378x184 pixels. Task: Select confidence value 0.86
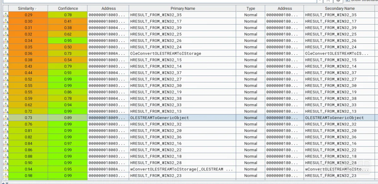[68, 92]
